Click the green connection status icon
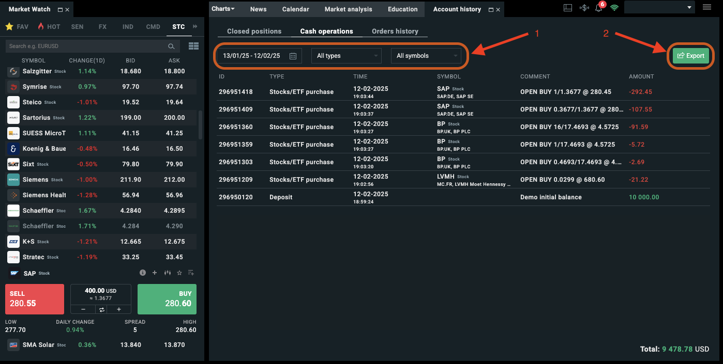 [614, 8]
